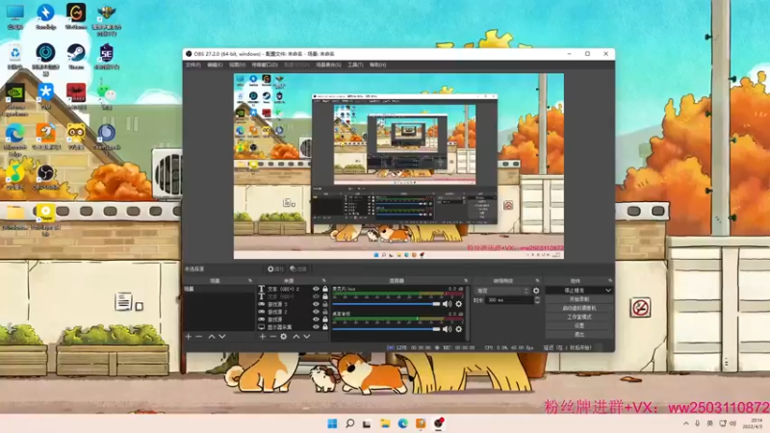Open the 视图(V) menu in OBS
The width and height of the screenshot is (770, 433).
click(x=237, y=64)
